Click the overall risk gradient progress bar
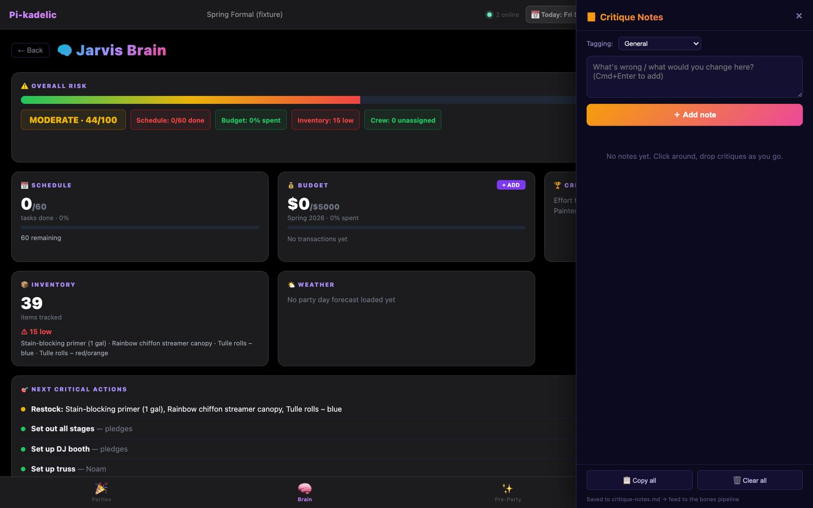This screenshot has height=508, width=813. pyautogui.click(x=298, y=100)
